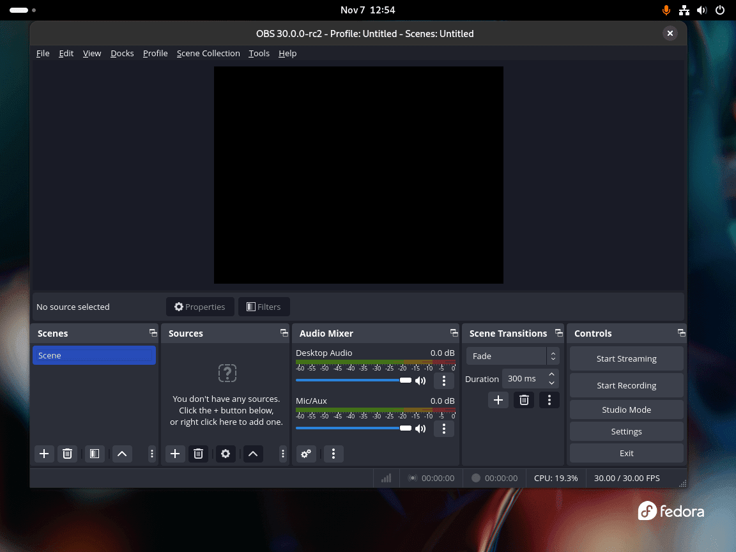Add a new source with the plus icon
This screenshot has height=552, width=736.
[x=175, y=454]
